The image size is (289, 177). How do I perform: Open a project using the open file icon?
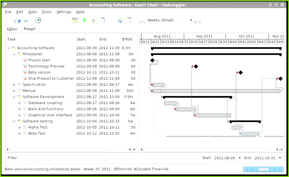pos(17,20)
